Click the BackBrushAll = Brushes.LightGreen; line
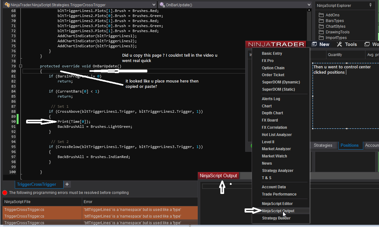Viewport: 379px width, 227px height. coord(95,127)
